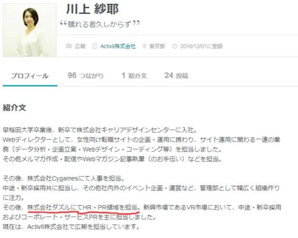
Task: Select the プロフィール tab
Action: click(30, 76)
